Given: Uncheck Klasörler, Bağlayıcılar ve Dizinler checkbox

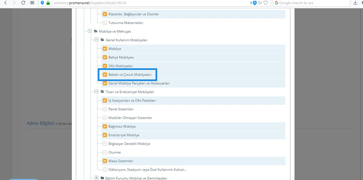Looking at the screenshot, I should point(105,14).
